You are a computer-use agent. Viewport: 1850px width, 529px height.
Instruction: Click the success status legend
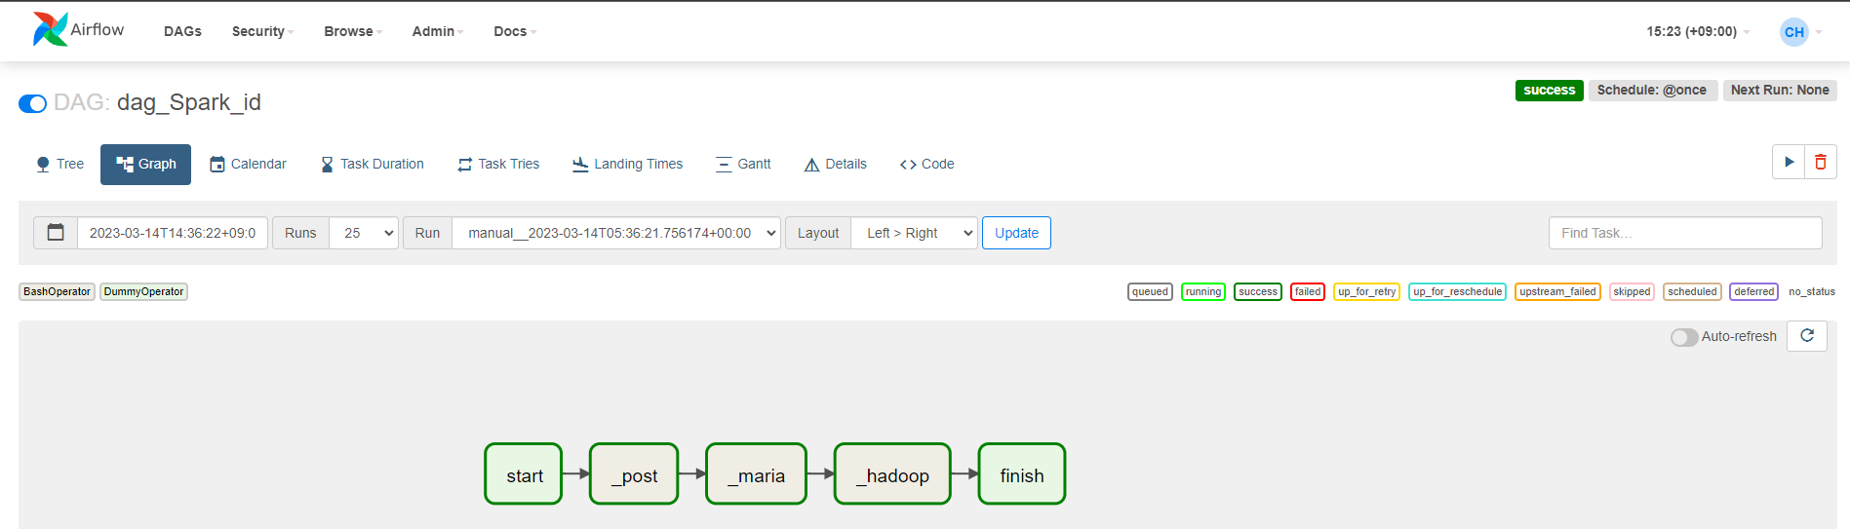click(1258, 291)
